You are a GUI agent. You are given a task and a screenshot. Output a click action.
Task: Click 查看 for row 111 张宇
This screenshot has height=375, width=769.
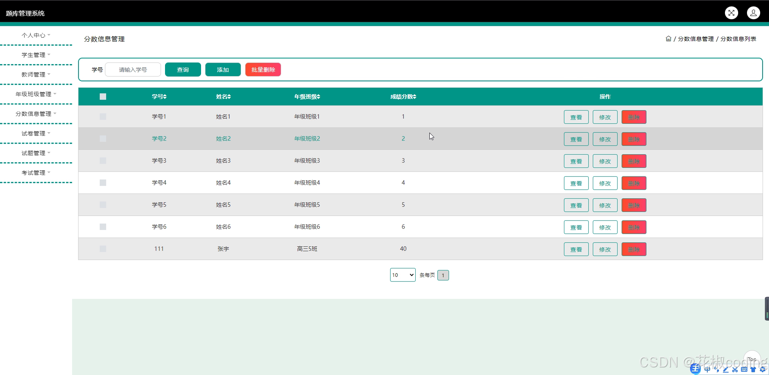[576, 249]
